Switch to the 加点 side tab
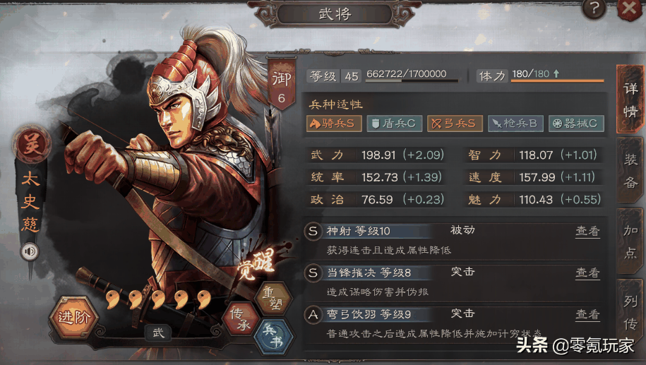The image size is (646, 365). point(630,242)
